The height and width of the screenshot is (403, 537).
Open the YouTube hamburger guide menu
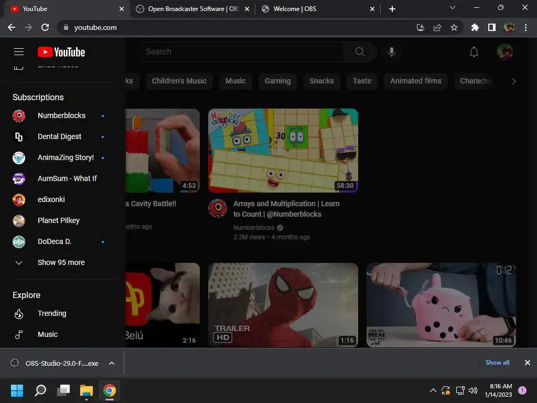19,52
